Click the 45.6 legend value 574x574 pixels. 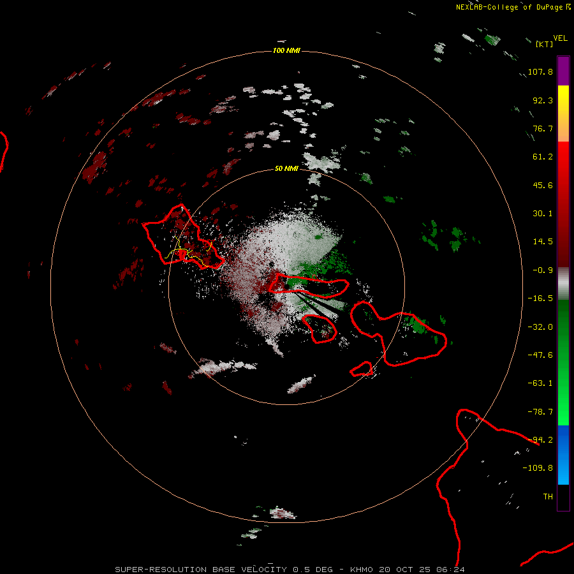coord(543,185)
